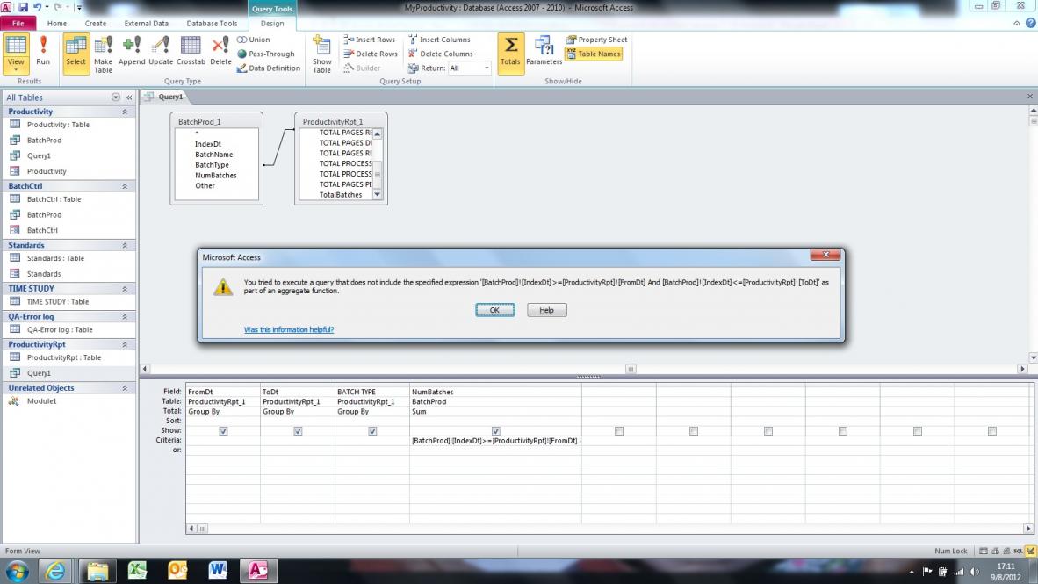The width and height of the screenshot is (1038, 584).
Task: Collapse the navigation pane with the double chevron
Action: 129,97
